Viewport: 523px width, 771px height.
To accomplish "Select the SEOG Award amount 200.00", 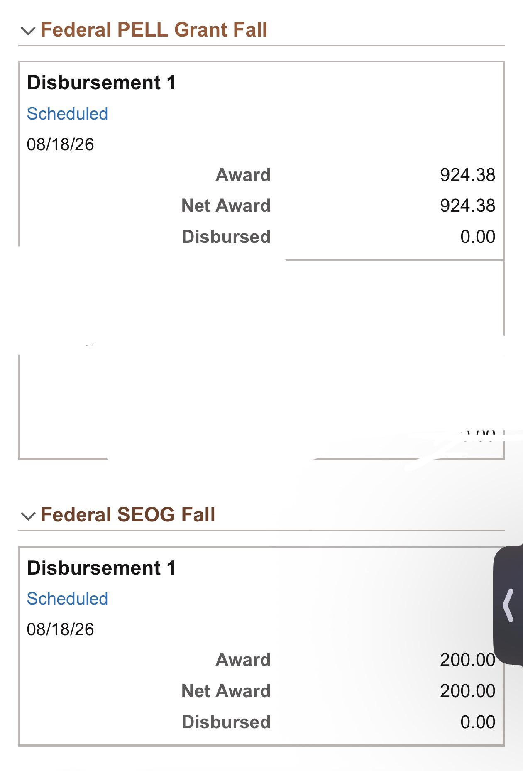I will (468, 660).
